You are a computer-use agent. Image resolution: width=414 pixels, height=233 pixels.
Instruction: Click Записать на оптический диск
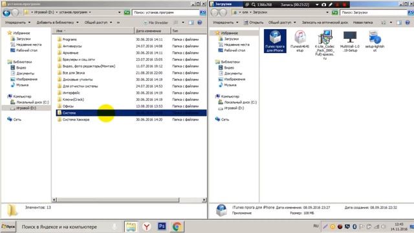(x=325, y=23)
